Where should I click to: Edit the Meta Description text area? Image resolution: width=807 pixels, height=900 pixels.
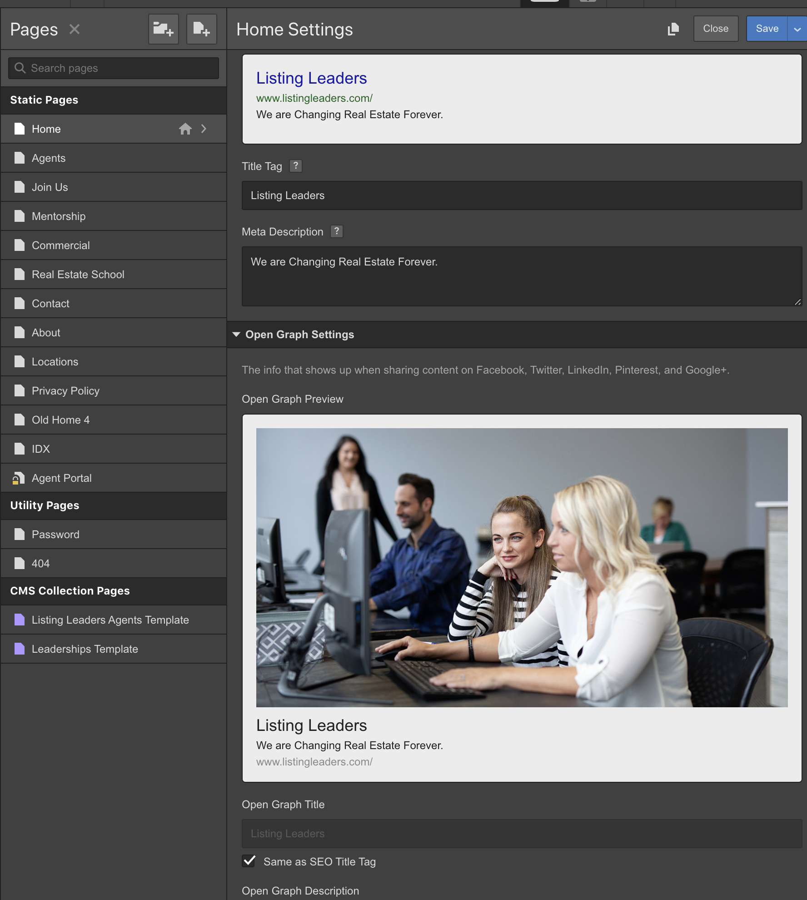[522, 276]
